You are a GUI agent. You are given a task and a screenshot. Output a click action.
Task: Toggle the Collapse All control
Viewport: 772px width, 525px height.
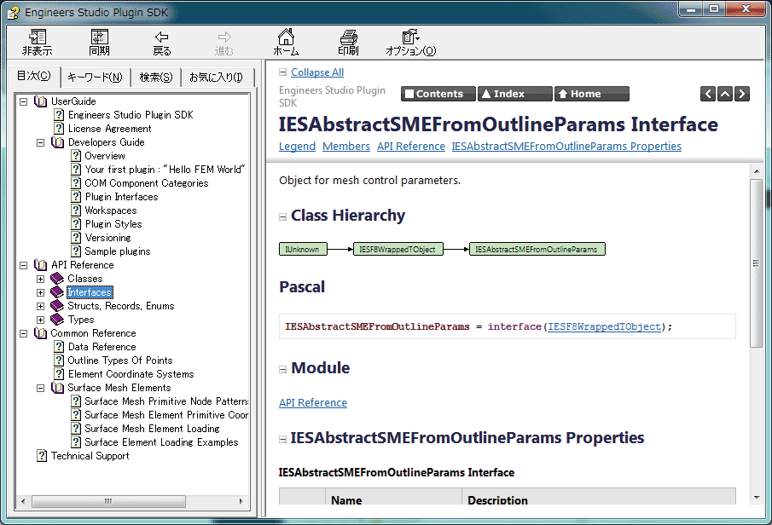point(316,72)
